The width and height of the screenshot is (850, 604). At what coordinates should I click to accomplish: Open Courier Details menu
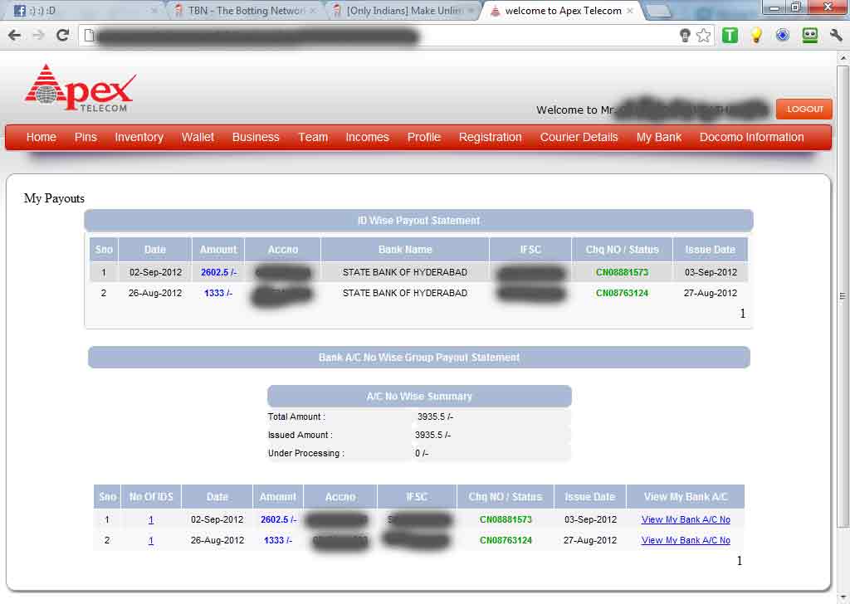click(x=579, y=137)
